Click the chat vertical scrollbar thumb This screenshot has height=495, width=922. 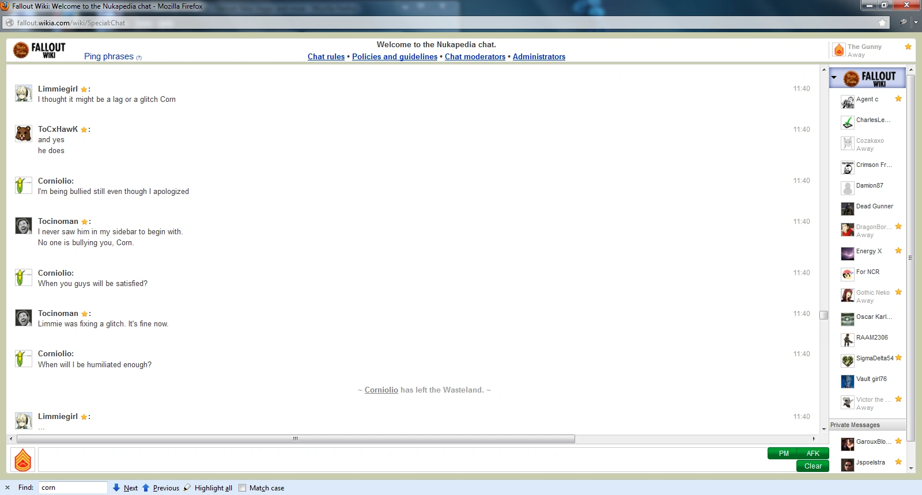click(824, 315)
